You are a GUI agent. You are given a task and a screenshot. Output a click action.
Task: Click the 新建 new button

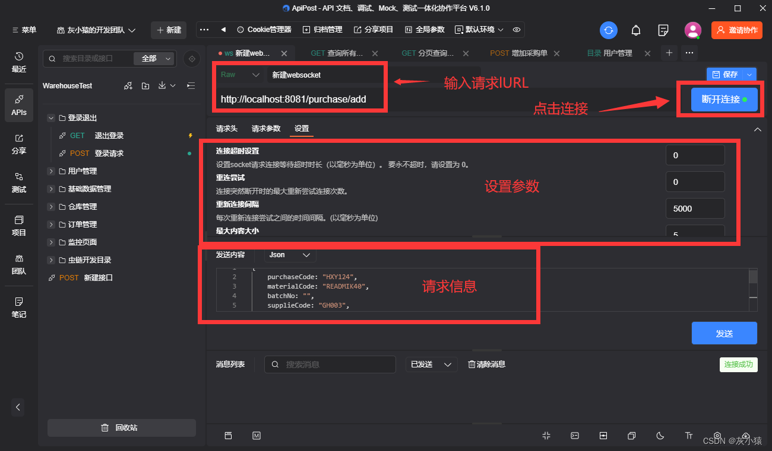[169, 30]
